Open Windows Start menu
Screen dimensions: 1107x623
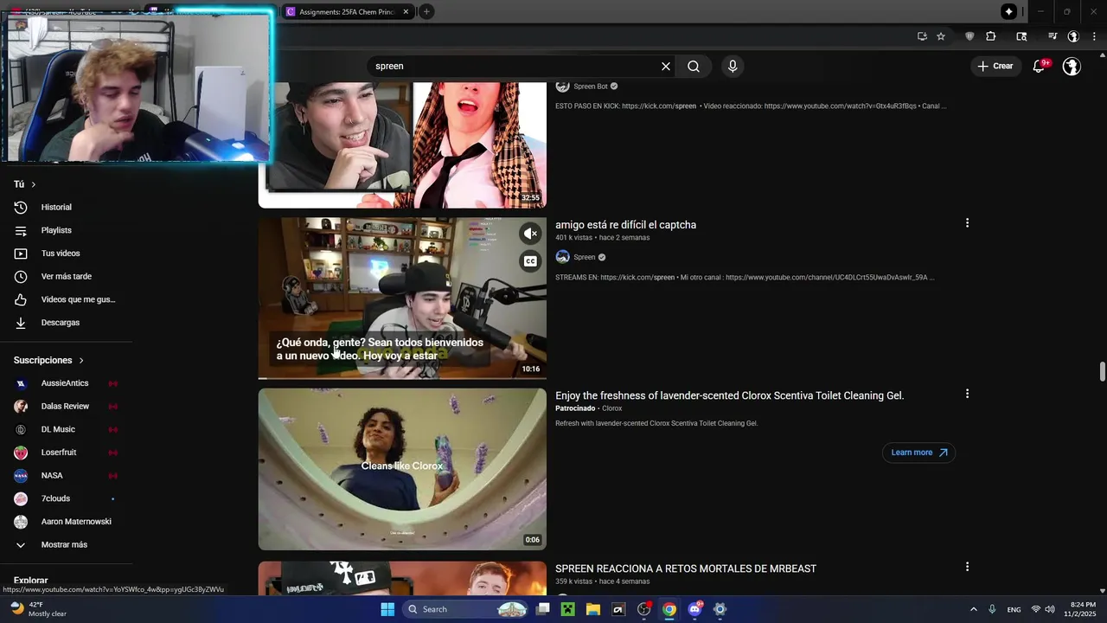point(387,609)
